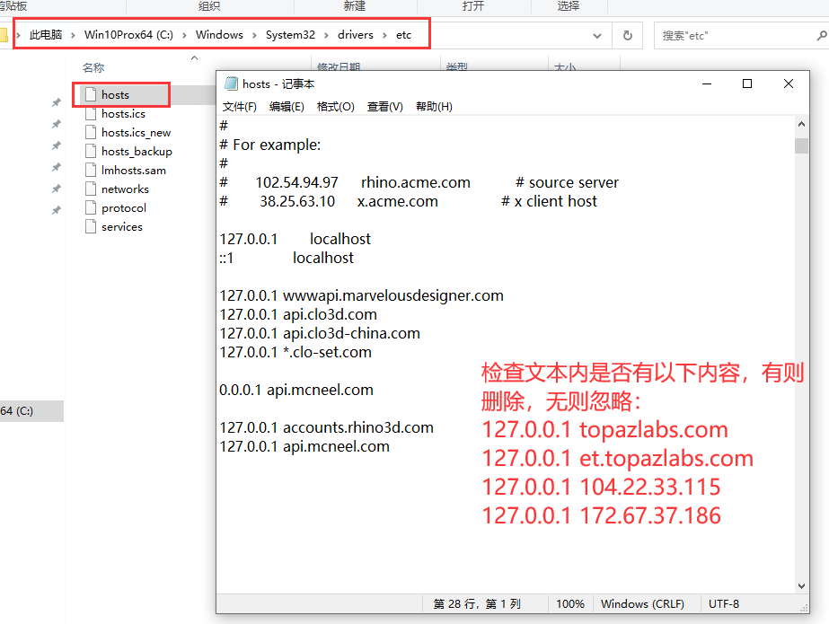The width and height of the screenshot is (829, 624).
Task: Click the line 127.0.0.1 api.clo3d-china.com
Action: click(x=320, y=333)
